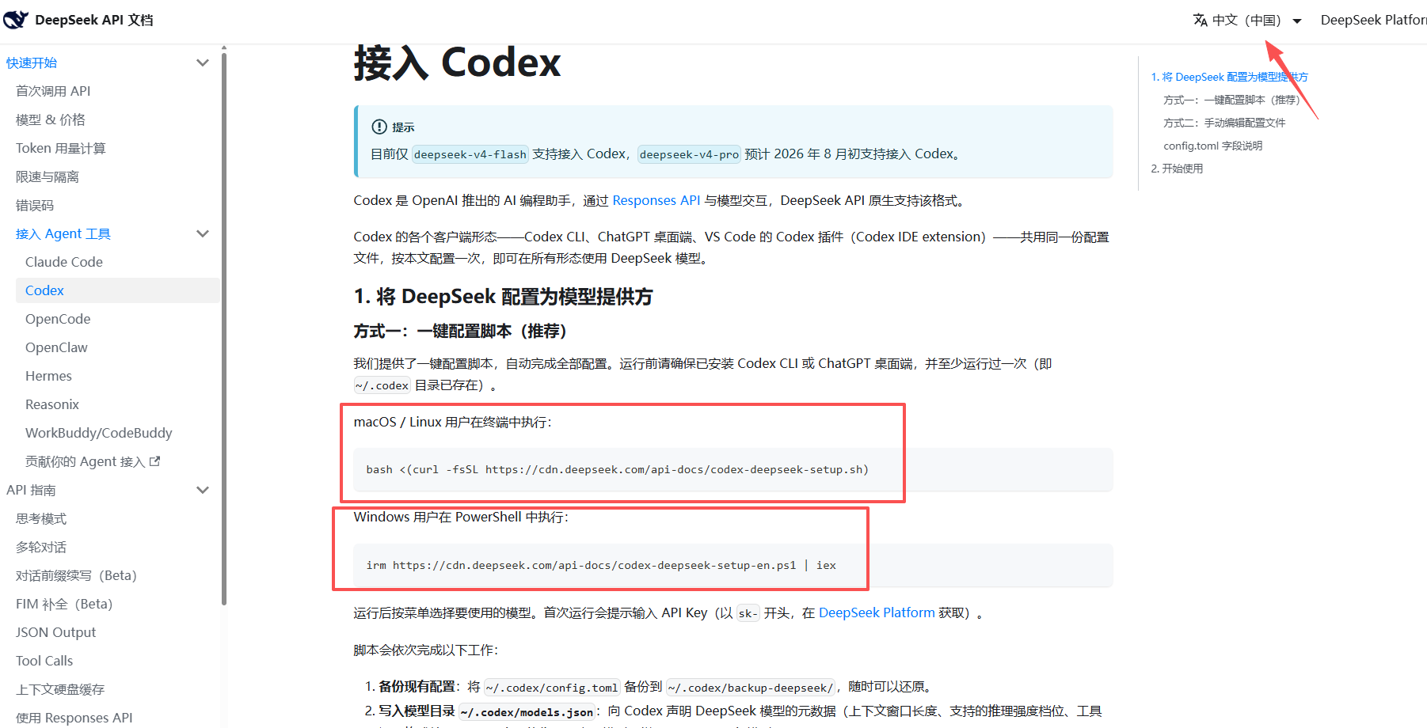Image resolution: width=1427 pixels, height=728 pixels.
Task: Collapse the 快速开始 section chevron
Action: click(x=203, y=63)
